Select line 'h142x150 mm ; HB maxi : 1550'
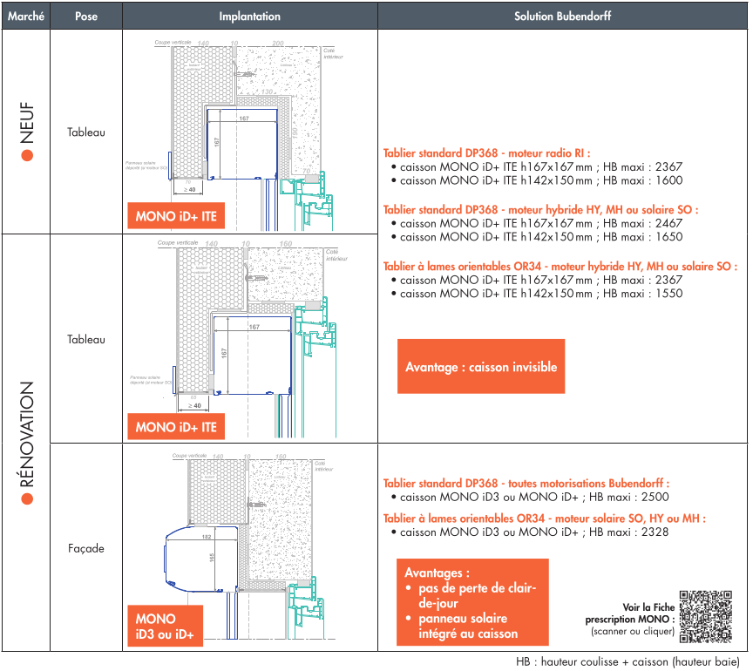This screenshot has width=753, height=671. click(x=540, y=293)
